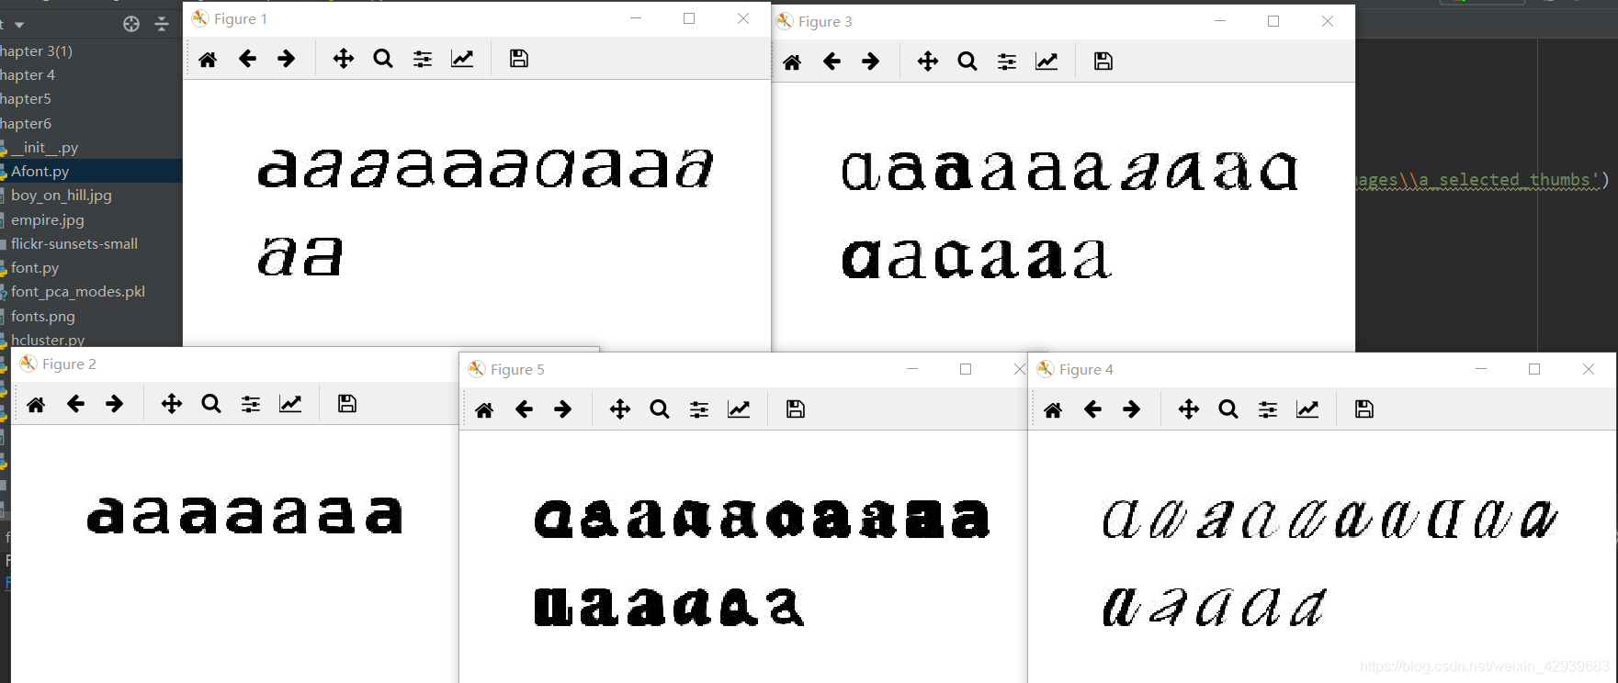Reset view with Home in Figure 4
The image size is (1618, 683).
click(1053, 409)
